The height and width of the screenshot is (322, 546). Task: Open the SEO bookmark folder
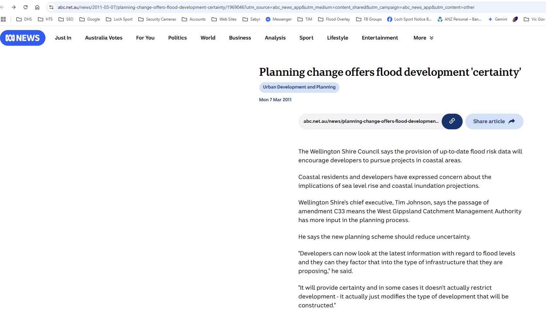tap(66, 19)
